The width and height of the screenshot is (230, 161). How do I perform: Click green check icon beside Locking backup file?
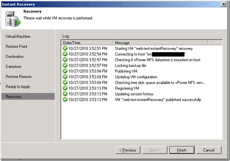(x=65, y=65)
